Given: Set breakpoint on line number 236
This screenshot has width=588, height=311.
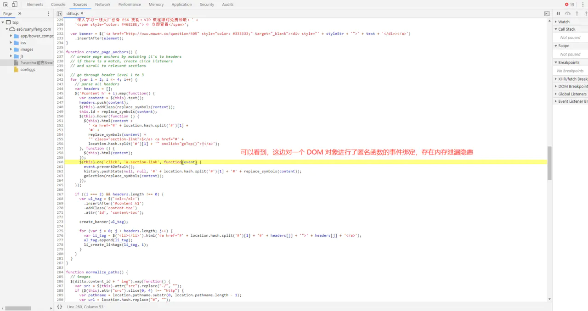Looking at the screenshot, I should click(60, 52).
